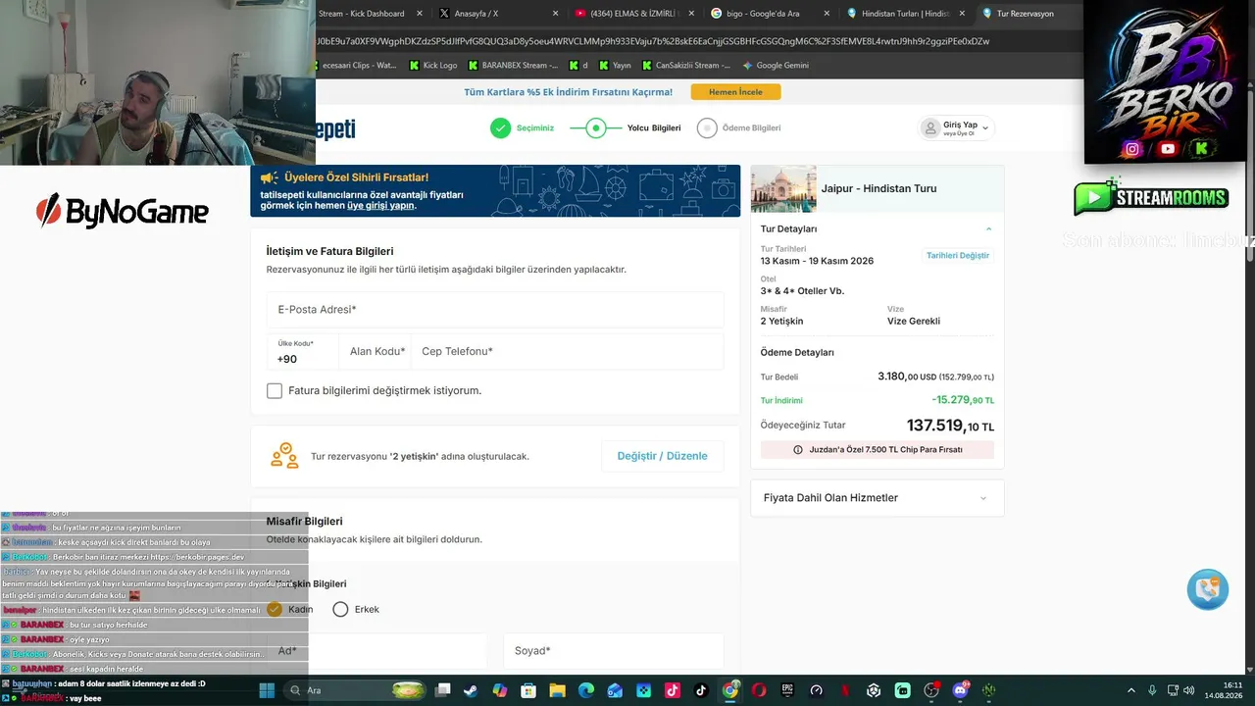Open the Giriş Yap account dropdown
The image size is (1255, 706).
(x=956, y=127)
